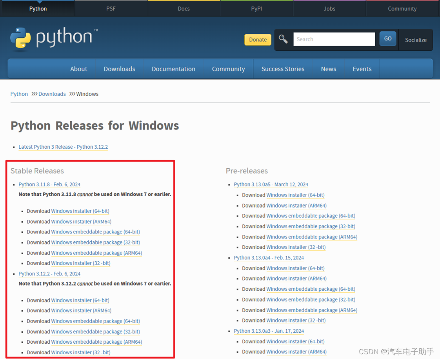The width and height of the screenshot is (440, 359).
Task: Open the About navigation menu
Action: pos(78,69)
